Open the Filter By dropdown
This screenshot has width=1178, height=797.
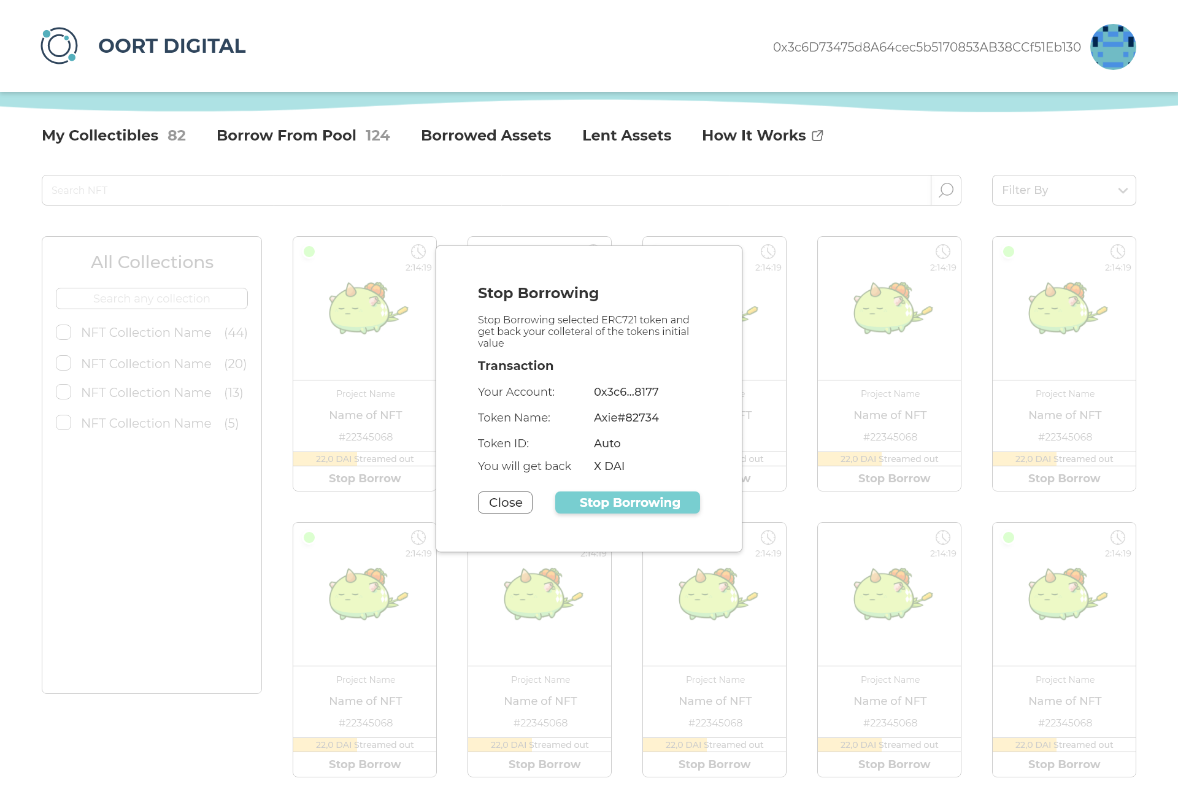(1064, 190)
